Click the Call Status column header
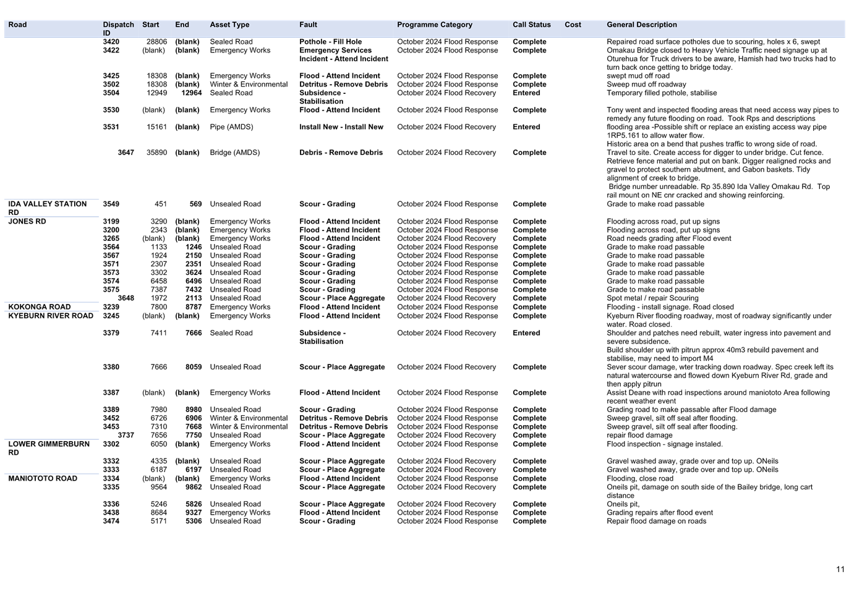Screen dimensions: 849x590 (531, 24)
